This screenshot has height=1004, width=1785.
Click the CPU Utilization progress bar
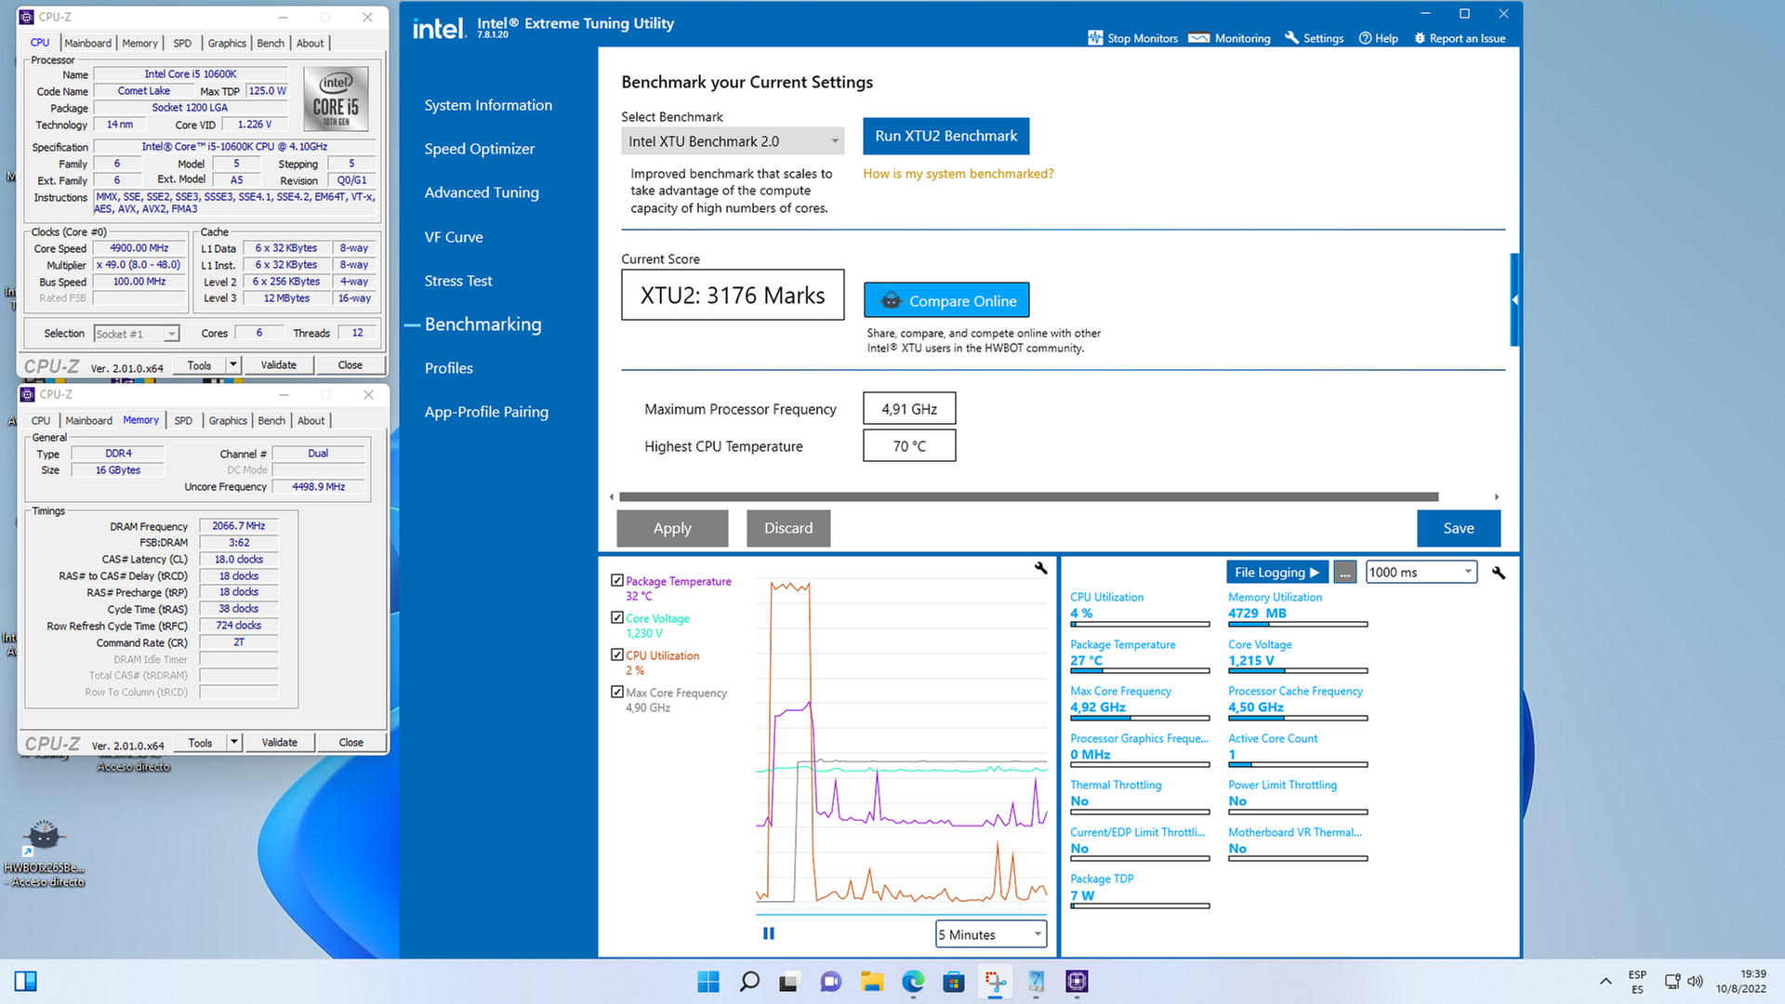tap(1140, 624)
